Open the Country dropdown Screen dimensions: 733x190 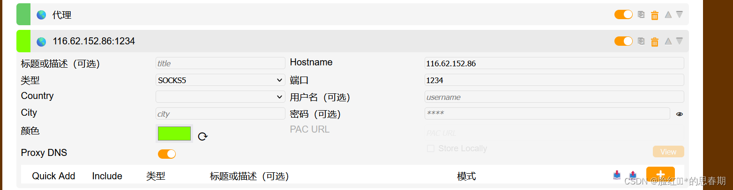pyautogui.click(x=220, y=97)
